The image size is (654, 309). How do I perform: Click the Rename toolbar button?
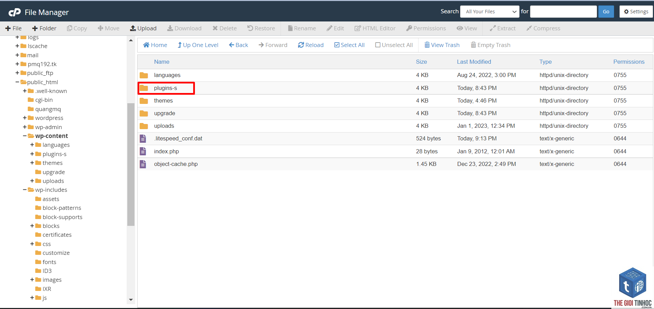pos(302,28)
